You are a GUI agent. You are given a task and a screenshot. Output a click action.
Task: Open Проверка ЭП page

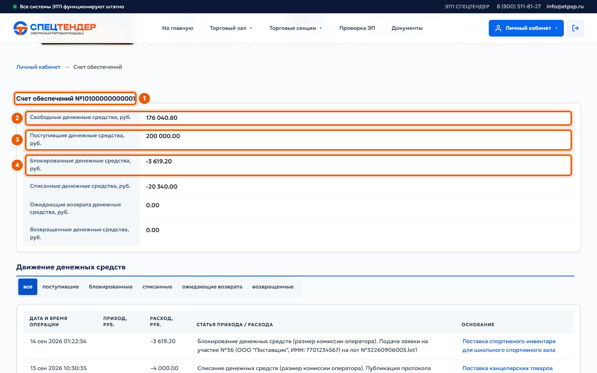(x=357, y=28)
